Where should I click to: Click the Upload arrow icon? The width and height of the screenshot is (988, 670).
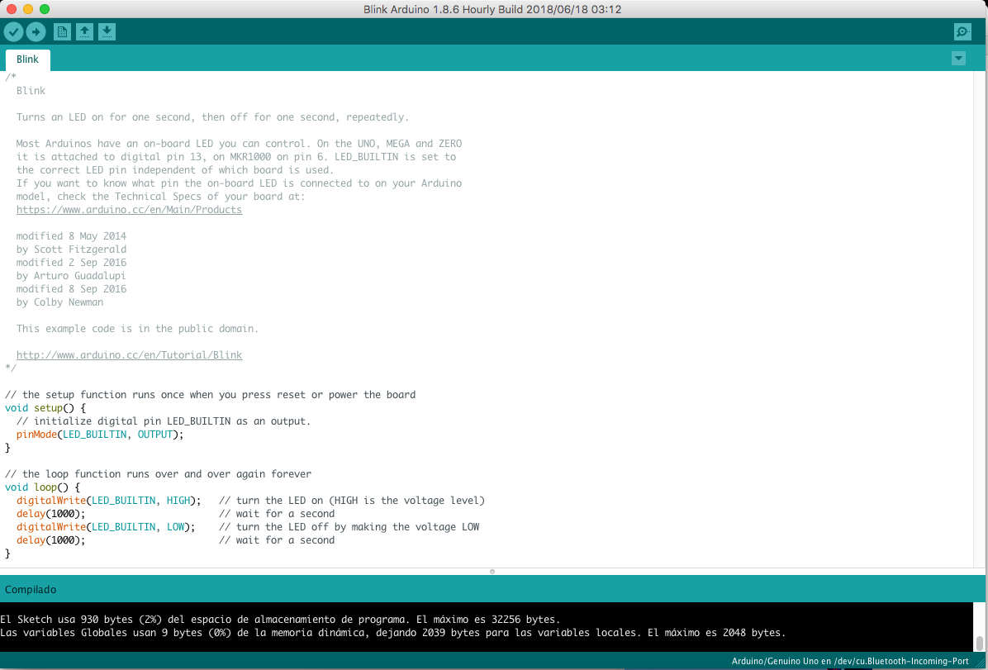(36, 31)
